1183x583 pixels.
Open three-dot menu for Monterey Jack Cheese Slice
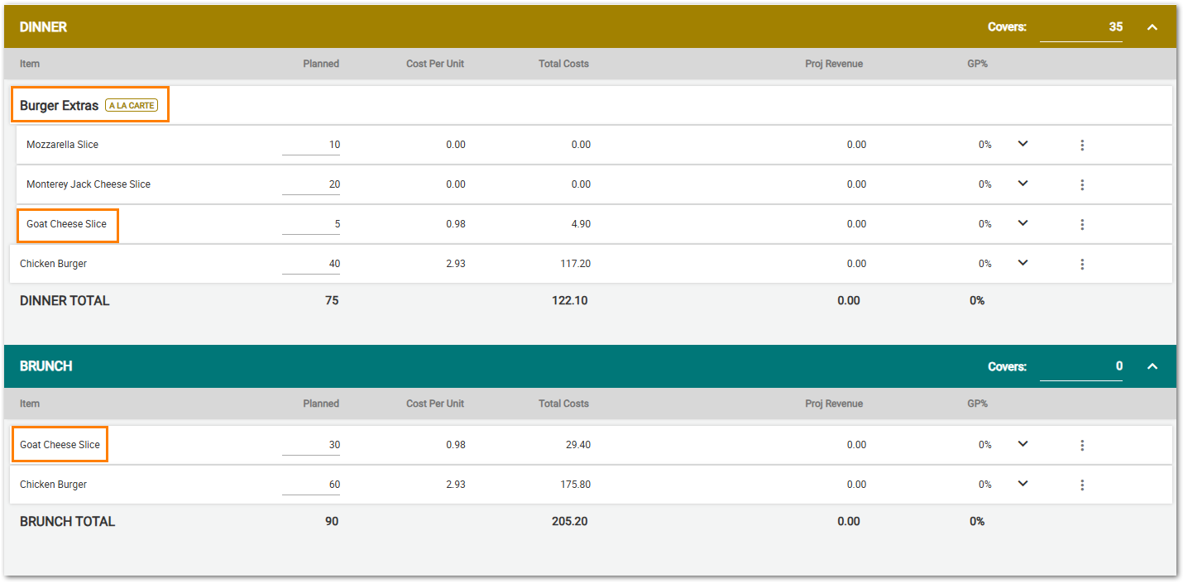1082,185
